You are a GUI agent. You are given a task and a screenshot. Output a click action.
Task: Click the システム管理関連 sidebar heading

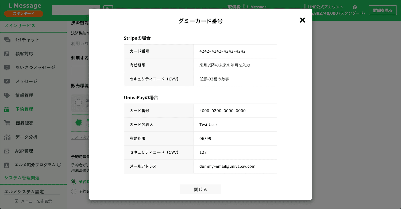22,178
